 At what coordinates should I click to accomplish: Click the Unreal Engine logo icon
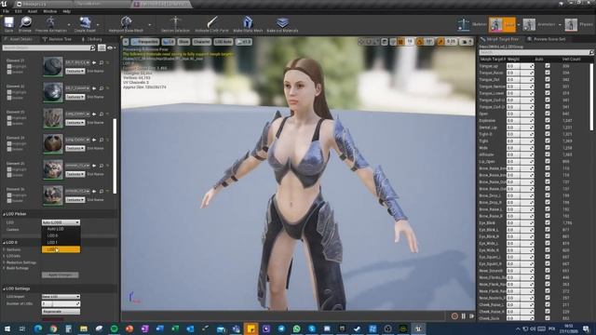(x=4, y=4)
